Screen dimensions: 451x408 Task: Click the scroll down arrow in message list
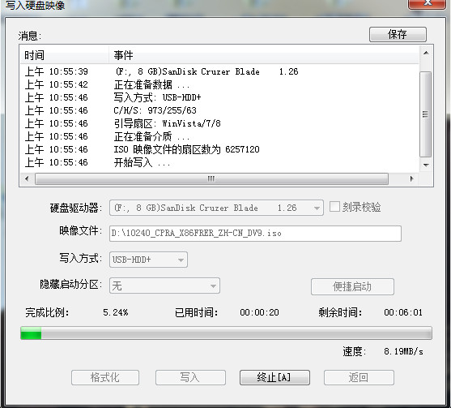point(426,165)
